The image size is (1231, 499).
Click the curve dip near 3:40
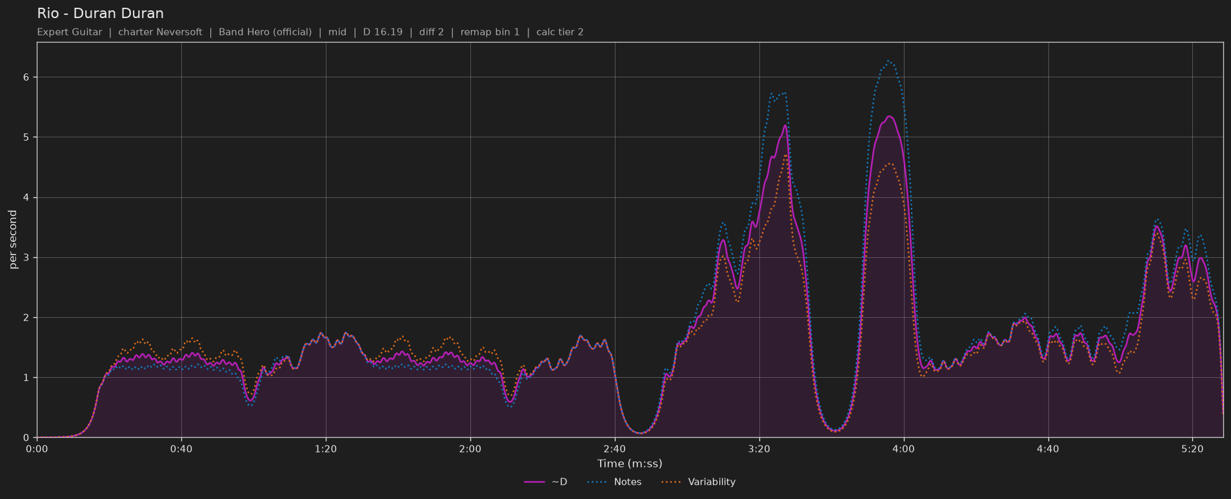coord(835,431)
